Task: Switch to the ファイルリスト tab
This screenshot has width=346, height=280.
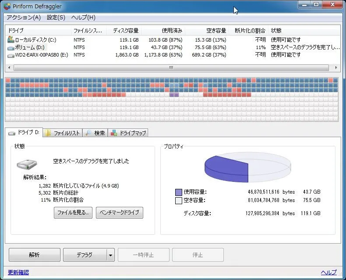Action: pyautogui.click(x=63, y=133)
